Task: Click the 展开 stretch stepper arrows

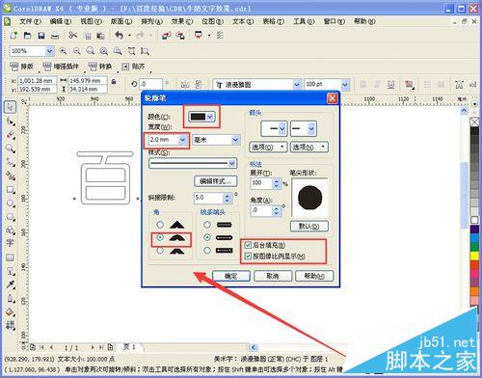Action: pos(277,183)
